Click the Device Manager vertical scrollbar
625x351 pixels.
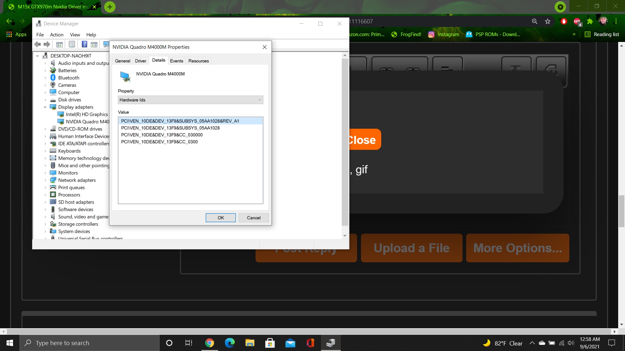pyautogui.click(x=345, y=143)
